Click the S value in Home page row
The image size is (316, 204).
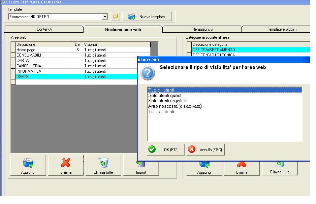(x=77, y=50)
